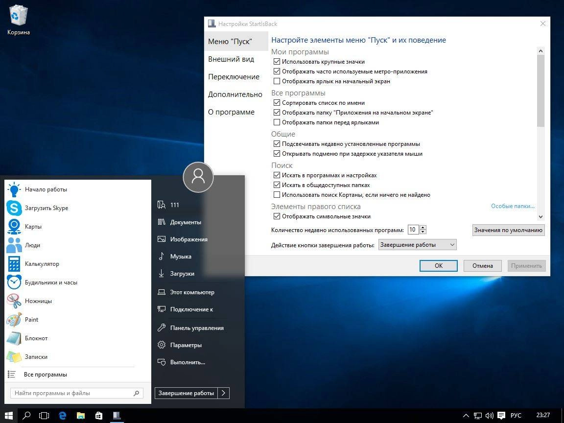Toggle 'Отображать часто используемые метро-приложения' checkbox

[277, 71]
